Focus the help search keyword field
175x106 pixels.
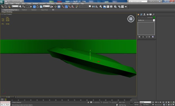click(x=138, y=1)
